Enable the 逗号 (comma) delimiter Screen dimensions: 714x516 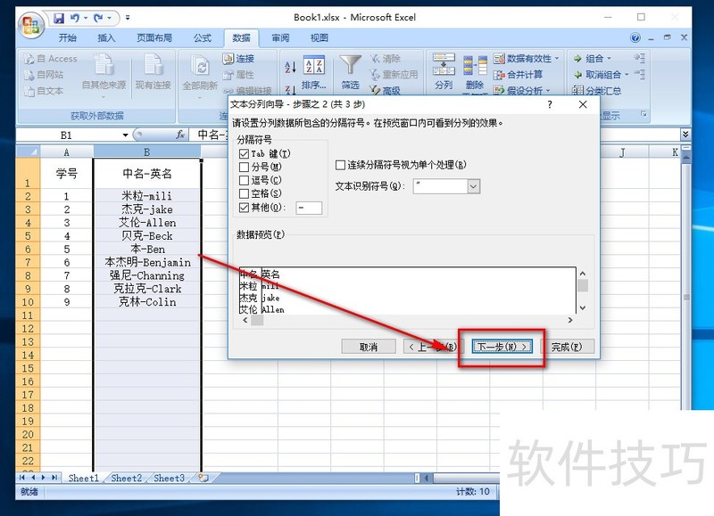click(x=244, y=181)
